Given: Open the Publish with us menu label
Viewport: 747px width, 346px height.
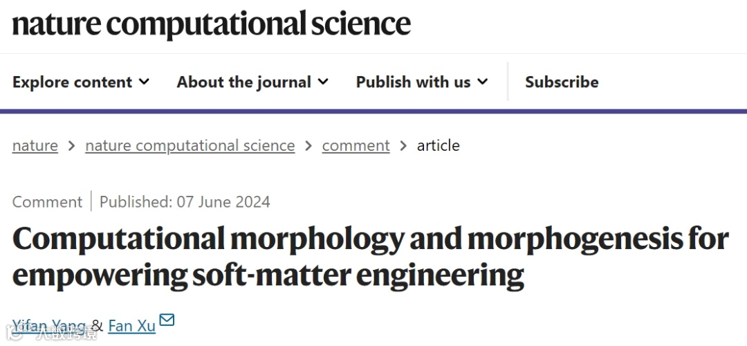Looking at the screenshot, I should pyautogui.click(x=413, y=82).
